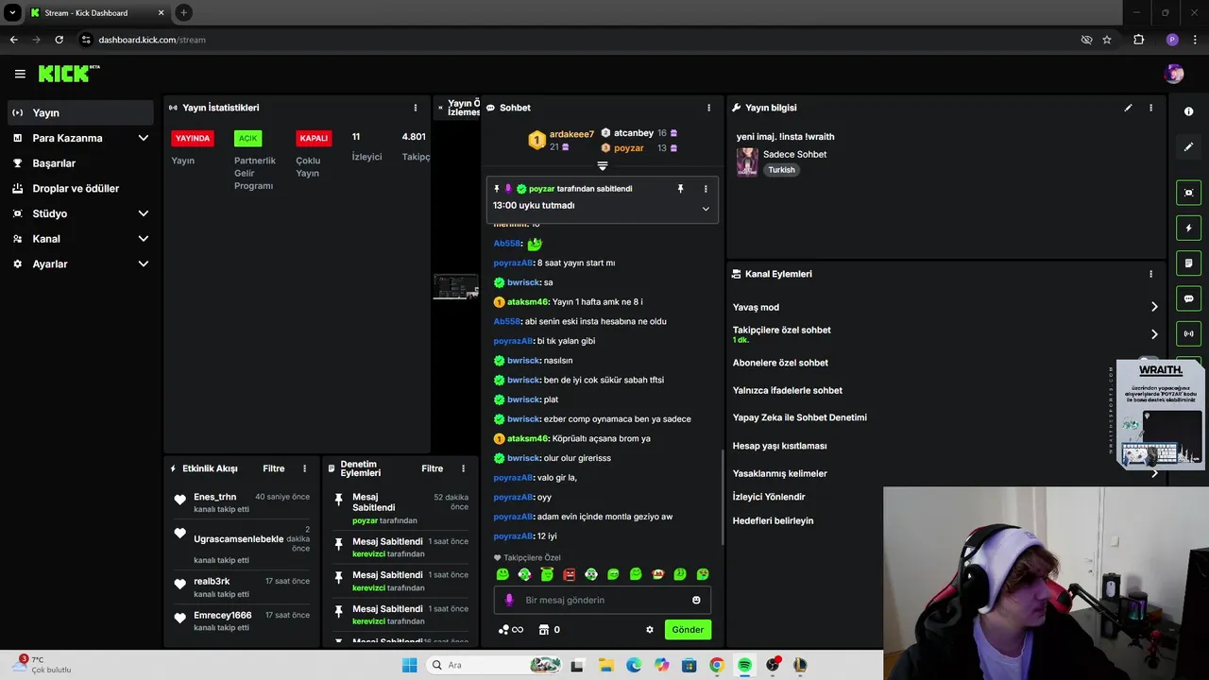
Task: Click the purple microphone icon in message box
Action: [x=509, y=600]
